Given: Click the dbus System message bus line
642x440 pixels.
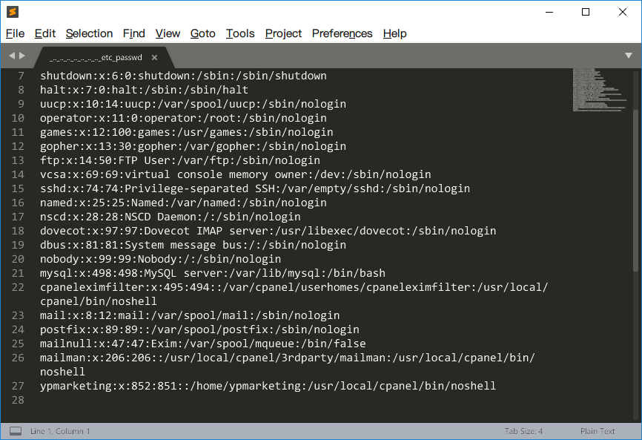Looking at the screenshot, I should 193,245.
